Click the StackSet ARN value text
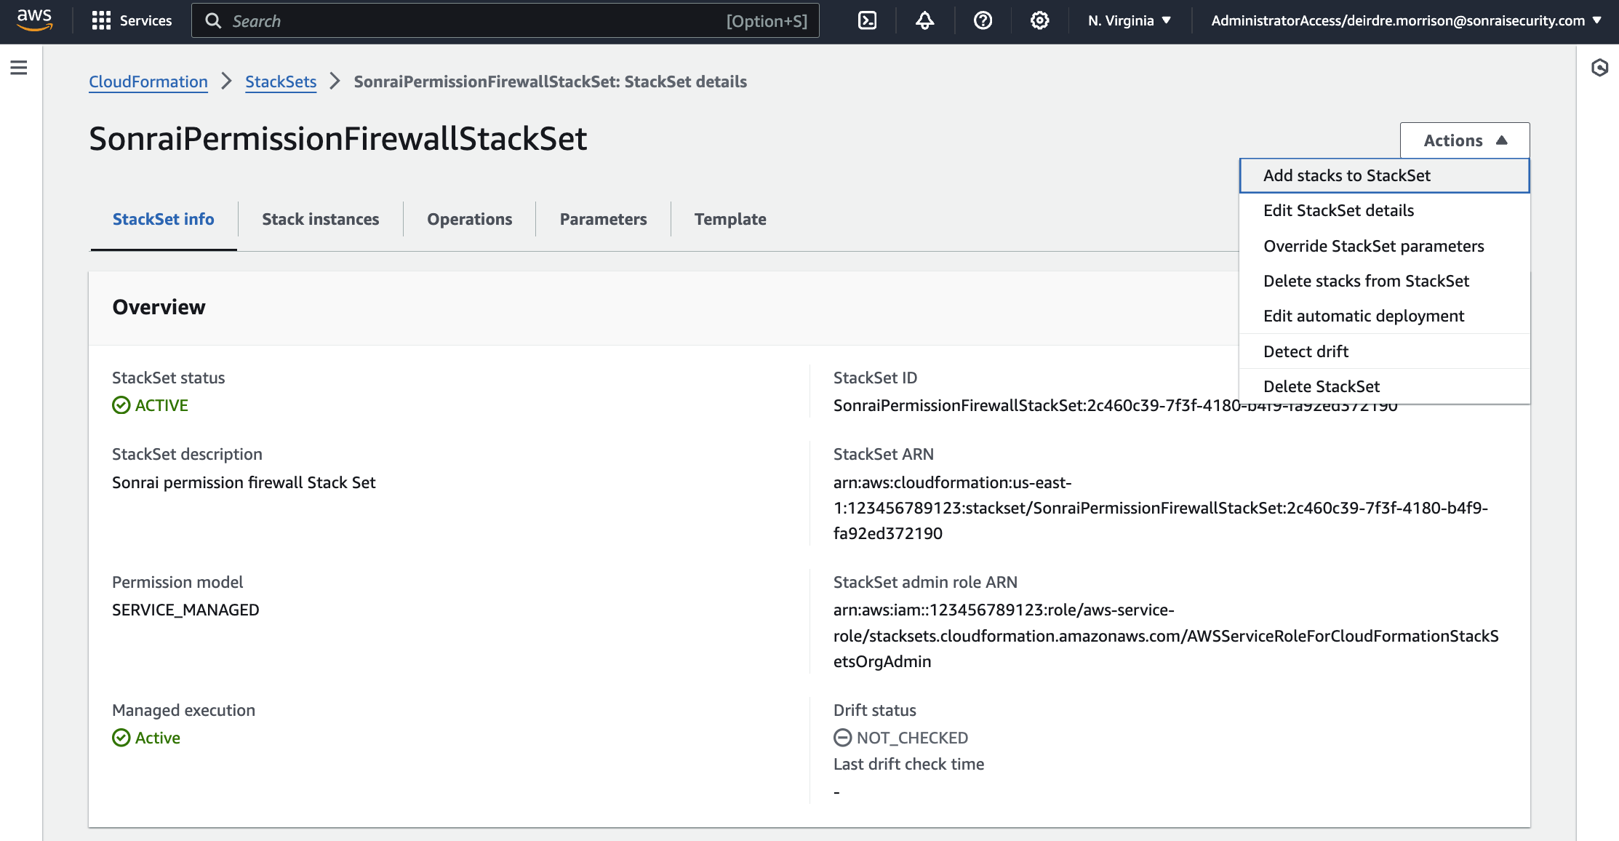The width and height of the screenshot is (1619, 841). [x=1161, y=508]
